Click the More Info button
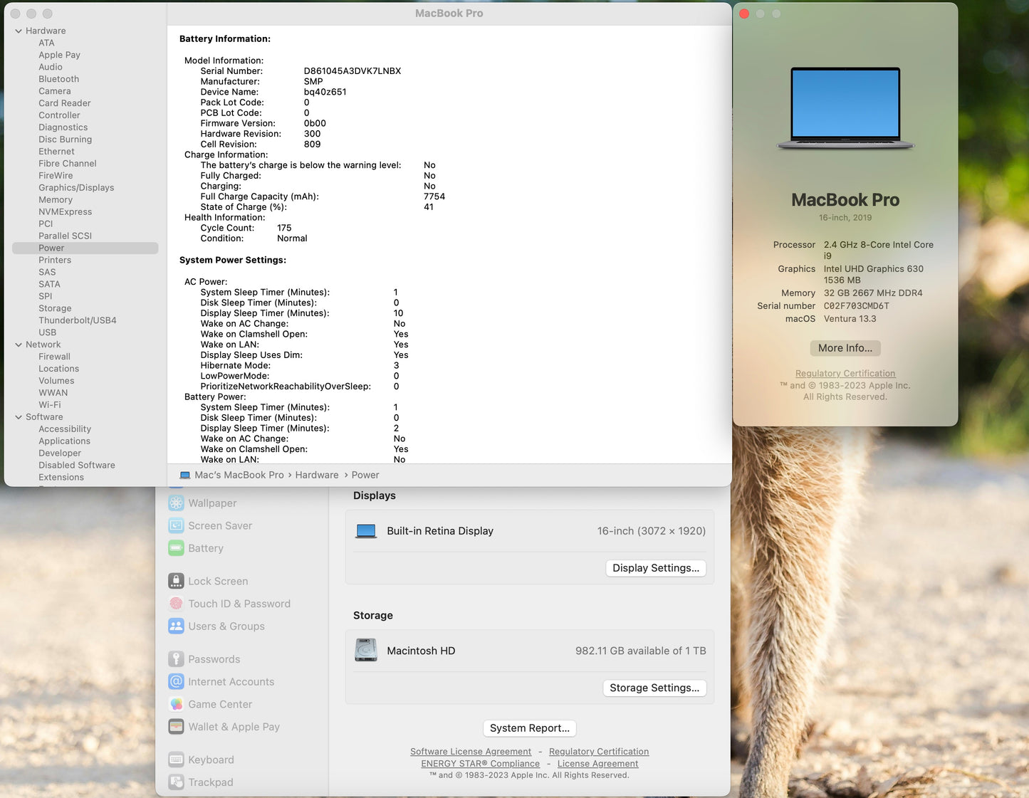Image resolution: width=1029 pixels, height=798 pixels. (845, 348)
